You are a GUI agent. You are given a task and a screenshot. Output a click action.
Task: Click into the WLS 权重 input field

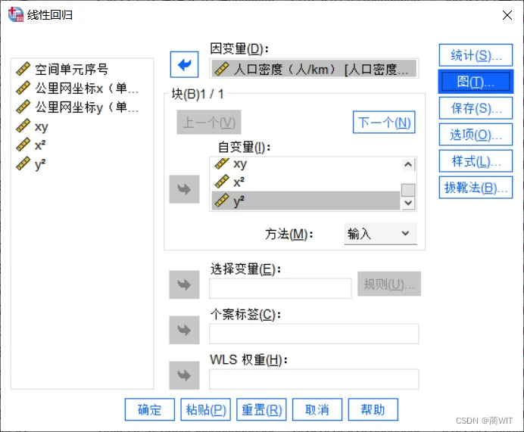pyautogui.click(x=314, y=379)
